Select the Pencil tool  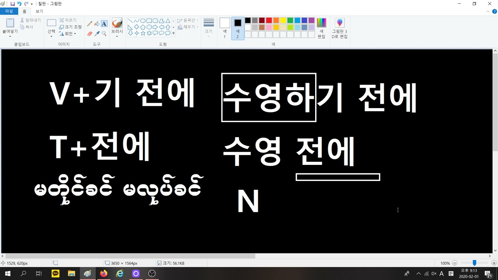90,24
